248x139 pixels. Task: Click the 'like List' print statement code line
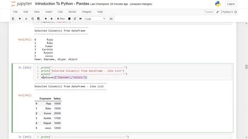click(x=83, y=71)
